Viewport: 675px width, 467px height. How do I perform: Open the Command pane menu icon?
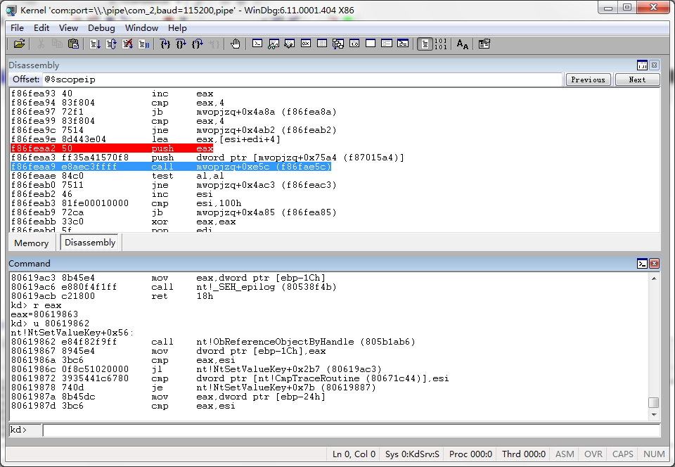[x=642, y=264]
